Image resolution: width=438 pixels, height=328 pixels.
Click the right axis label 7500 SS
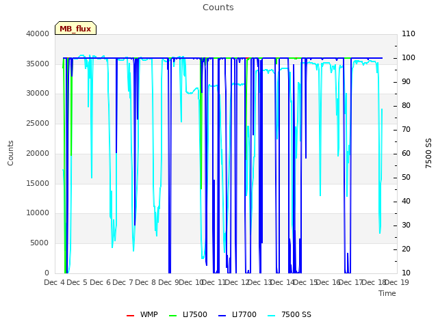[428, 153]
